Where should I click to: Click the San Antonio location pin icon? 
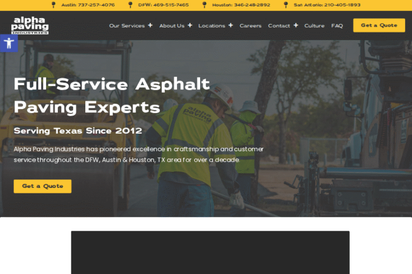click(x=285, y=5)
